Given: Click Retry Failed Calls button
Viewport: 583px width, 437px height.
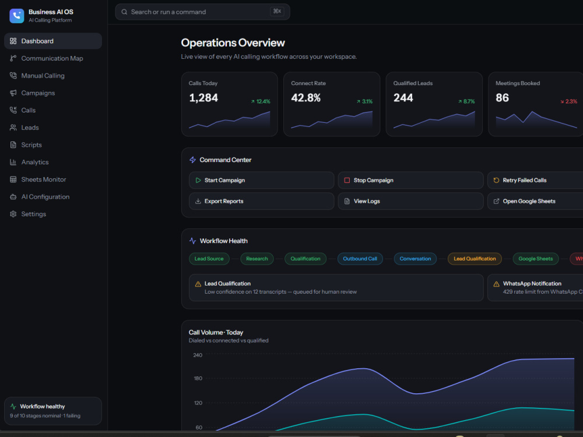Looking at the screenshot, I should 535,180.
